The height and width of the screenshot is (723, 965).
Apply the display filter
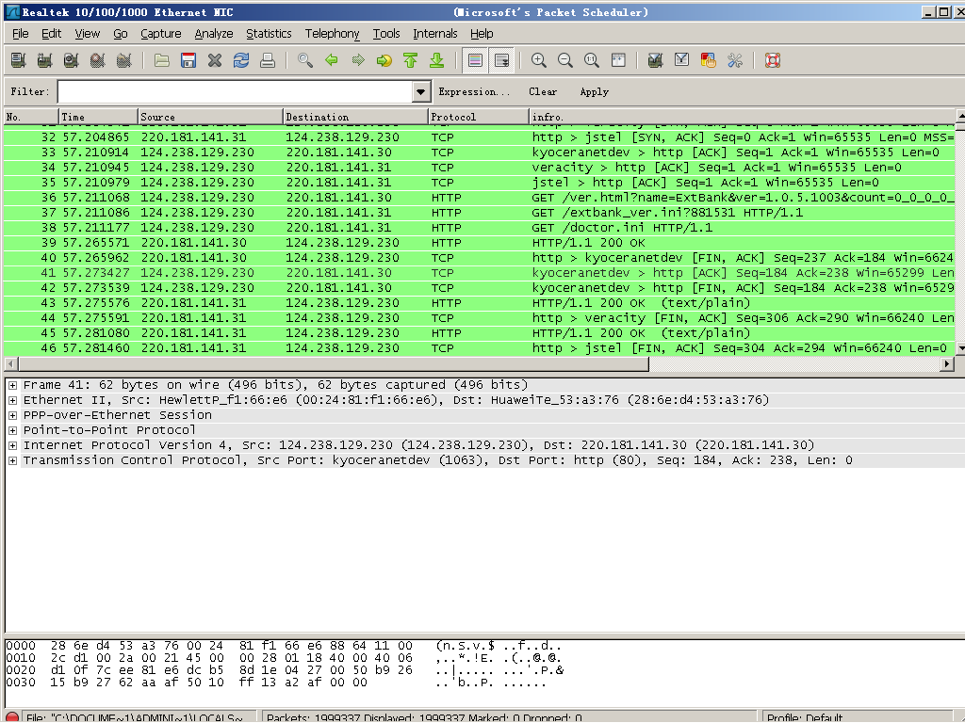594,91
